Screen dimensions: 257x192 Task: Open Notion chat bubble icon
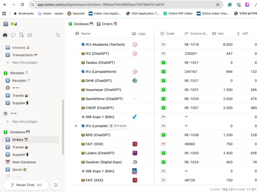point(13,35)
